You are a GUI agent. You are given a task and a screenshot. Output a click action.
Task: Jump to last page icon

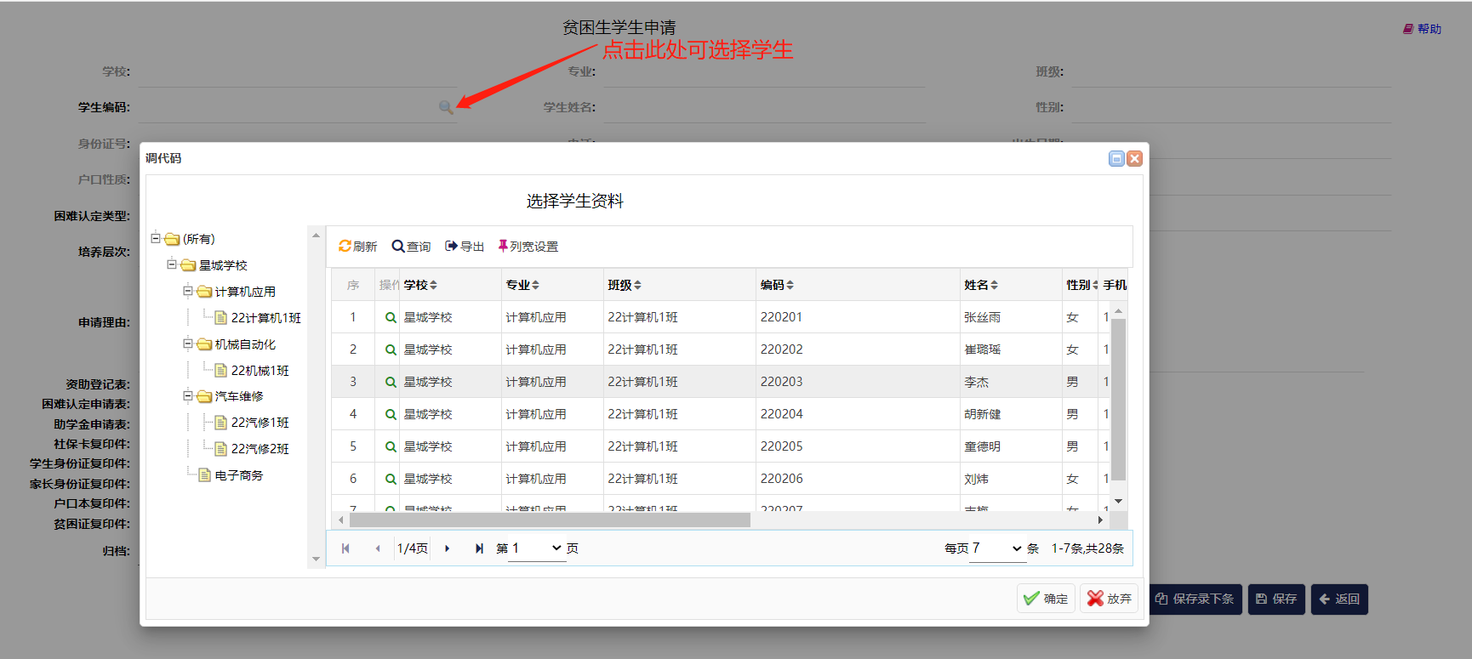pyautogui.click(x=479, y=548)
